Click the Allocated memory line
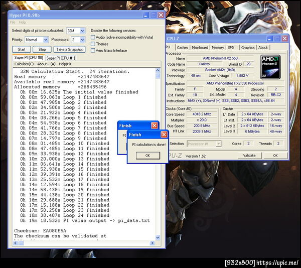Viewport: 301px width, 268px height. [60, 87]
